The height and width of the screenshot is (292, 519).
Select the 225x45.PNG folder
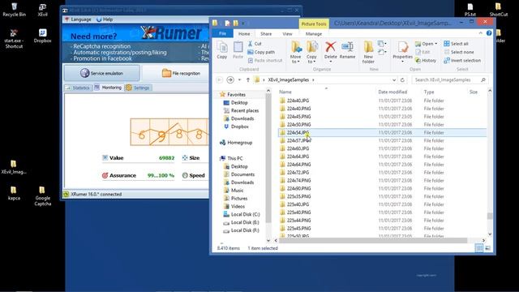[x=299, y=228]
